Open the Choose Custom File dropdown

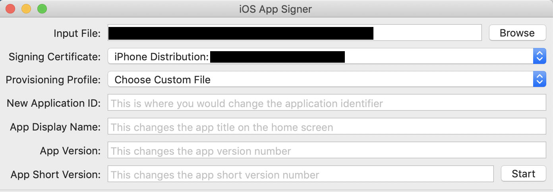pos(327,79)
